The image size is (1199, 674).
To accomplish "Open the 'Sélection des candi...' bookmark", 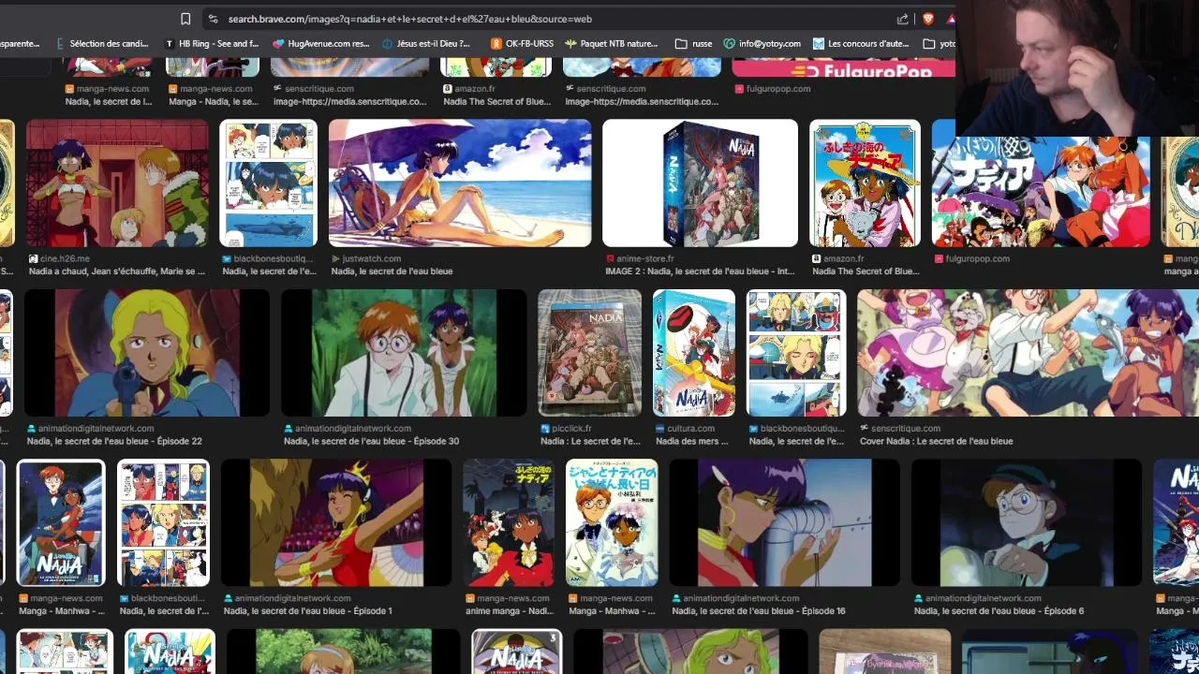I will (x=101, y=43).
